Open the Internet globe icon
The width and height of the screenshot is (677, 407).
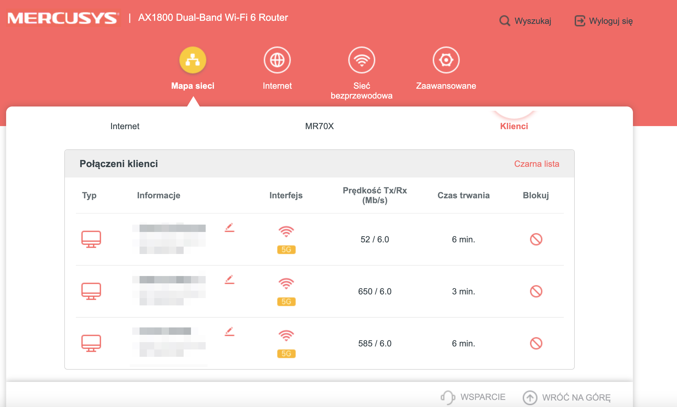click(277, 60)
